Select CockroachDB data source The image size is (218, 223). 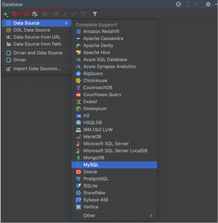(114, 88)
